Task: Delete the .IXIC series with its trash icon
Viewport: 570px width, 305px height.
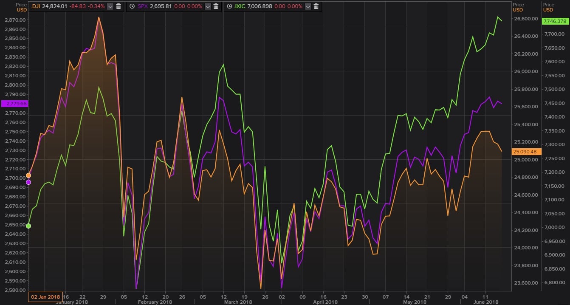Action: pyautogui.click(x=316, y=6)
